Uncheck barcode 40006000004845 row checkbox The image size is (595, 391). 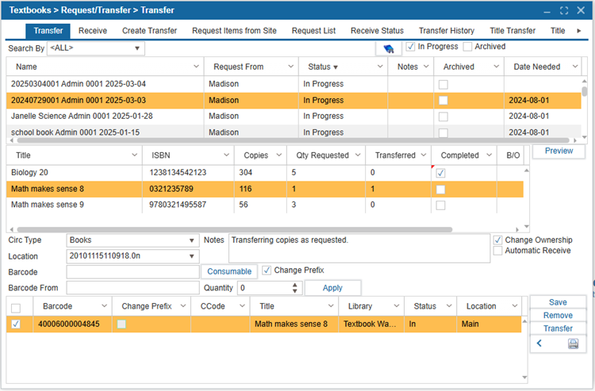click(16, 324)
